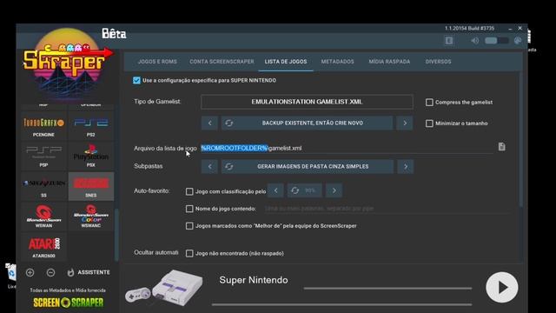Uncheck specific configuration for SUPER NINTENDO
Screen dimensions: 556x313
(136, 80)
